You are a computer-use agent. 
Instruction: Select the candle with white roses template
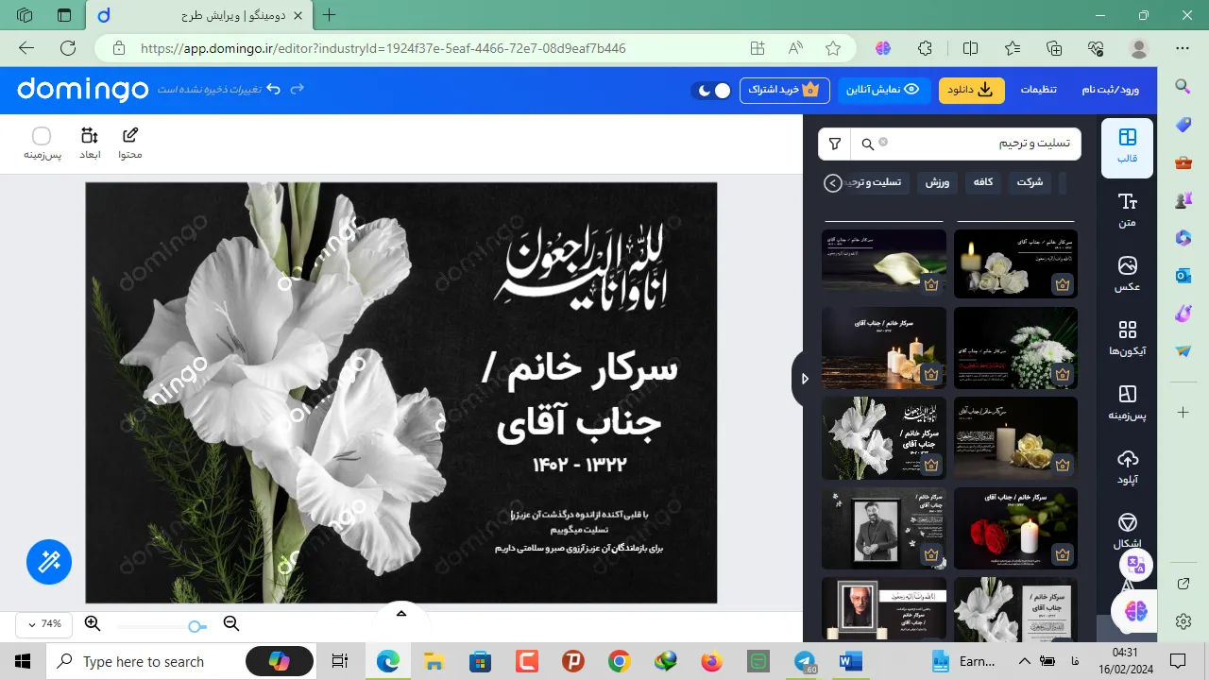[x=1015, y=263]
